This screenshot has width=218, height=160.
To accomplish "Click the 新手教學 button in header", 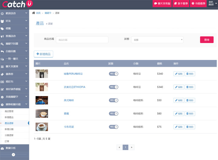I will pyautogui.click(x=181, y=3).
